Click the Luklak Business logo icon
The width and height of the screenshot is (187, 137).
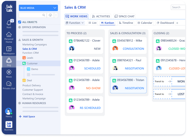point(9,124)
